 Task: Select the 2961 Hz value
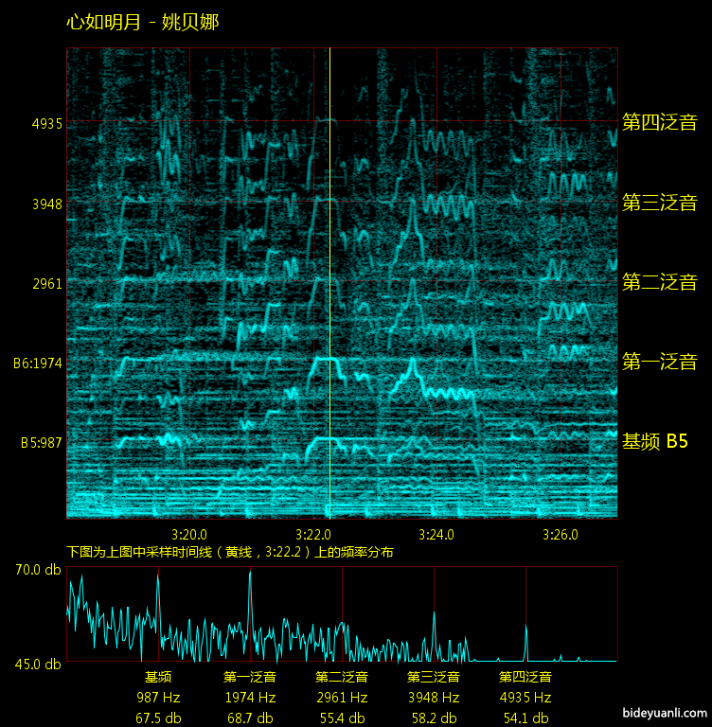point(342,698)
